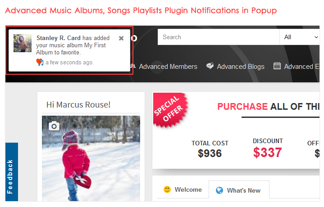Focus the Search input field
The width and height of the screenshot is (324, 207).
point(218,37)
